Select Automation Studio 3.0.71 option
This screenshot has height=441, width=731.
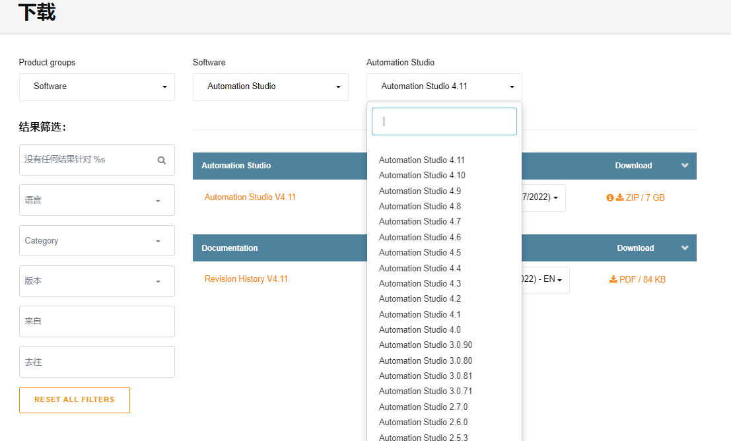click(425, 391)
